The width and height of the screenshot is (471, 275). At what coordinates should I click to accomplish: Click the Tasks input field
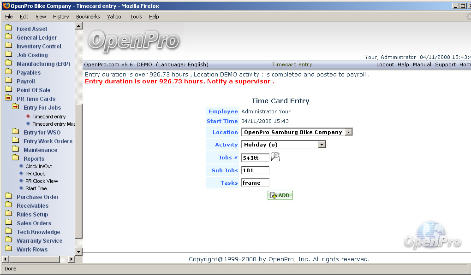pyautogui.click(x=255, y=183)
